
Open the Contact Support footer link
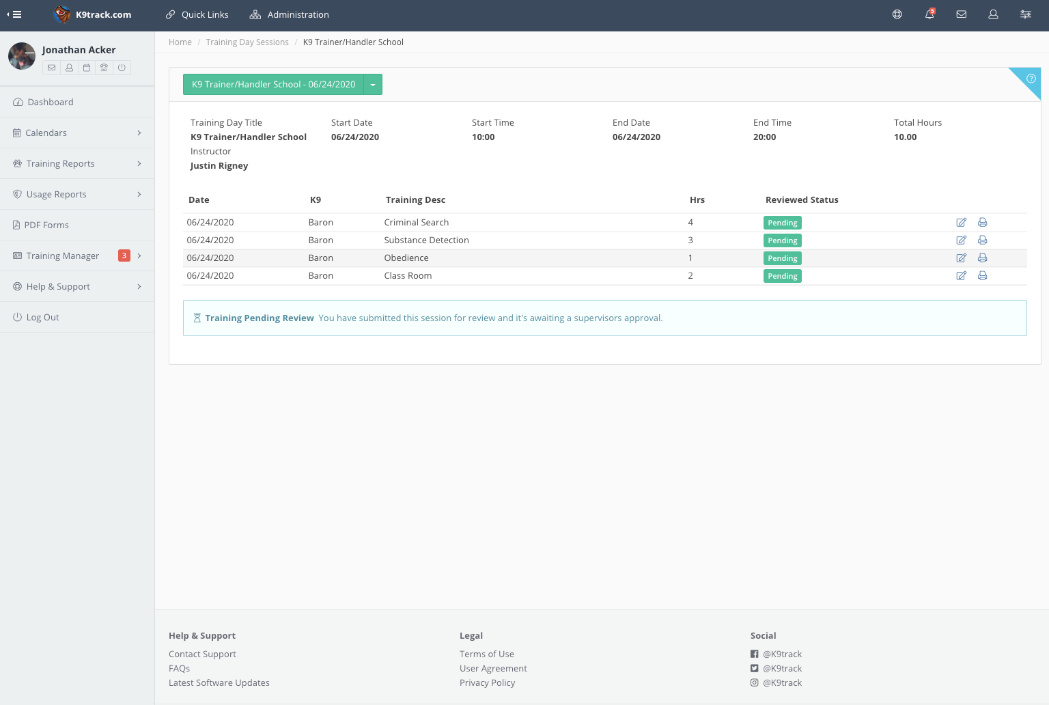pos(202,654)
